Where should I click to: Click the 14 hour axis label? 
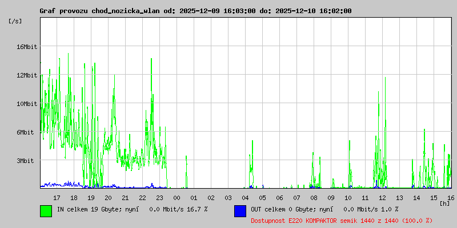point(417,198)
